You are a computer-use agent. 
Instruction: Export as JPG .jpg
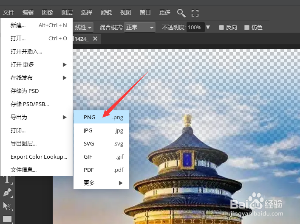coord(101,130)
